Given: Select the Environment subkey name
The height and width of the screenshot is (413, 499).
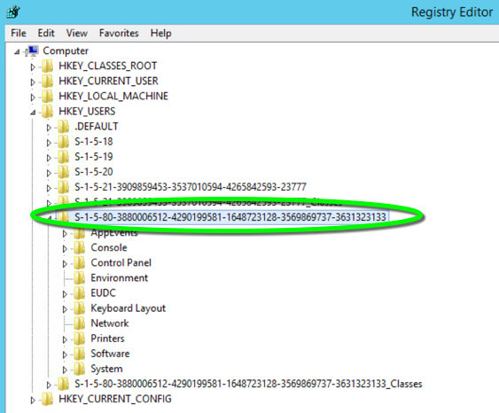Looking at the screenshot, I should [120, 277].
